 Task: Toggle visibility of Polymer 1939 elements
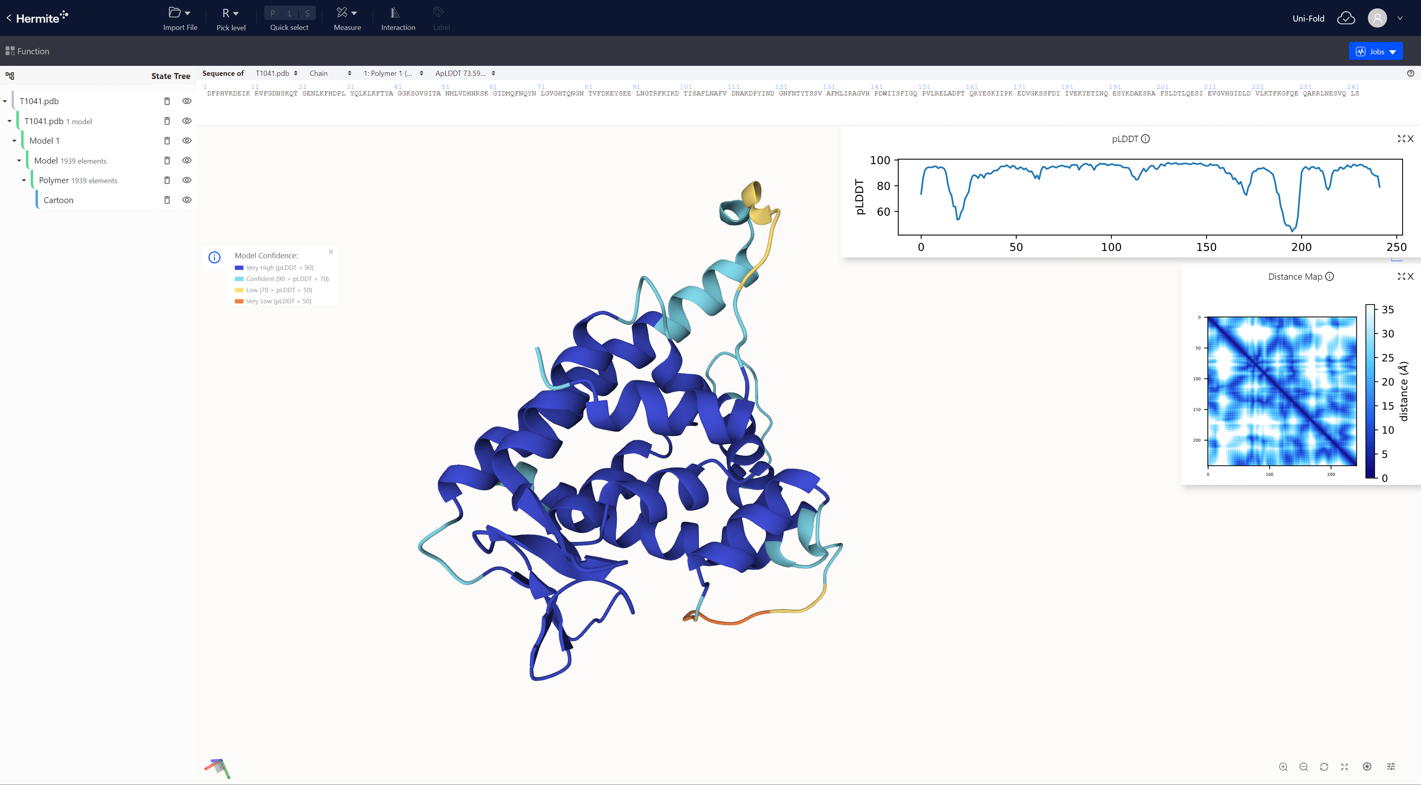click(187, 180)
